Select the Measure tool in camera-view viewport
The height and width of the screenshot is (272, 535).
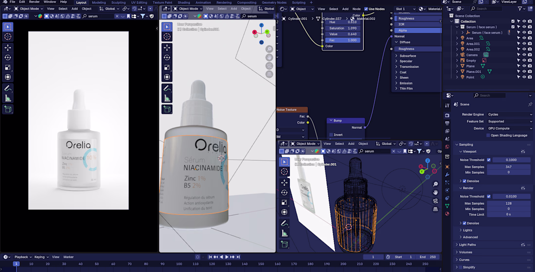click(x=8, y=98)
